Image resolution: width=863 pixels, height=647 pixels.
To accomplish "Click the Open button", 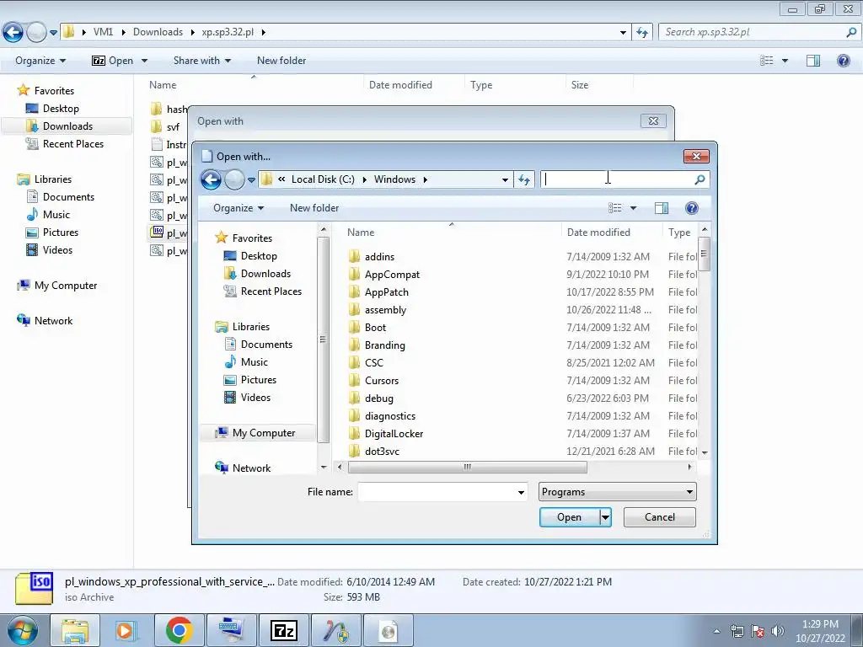I will tap(569, 517).
